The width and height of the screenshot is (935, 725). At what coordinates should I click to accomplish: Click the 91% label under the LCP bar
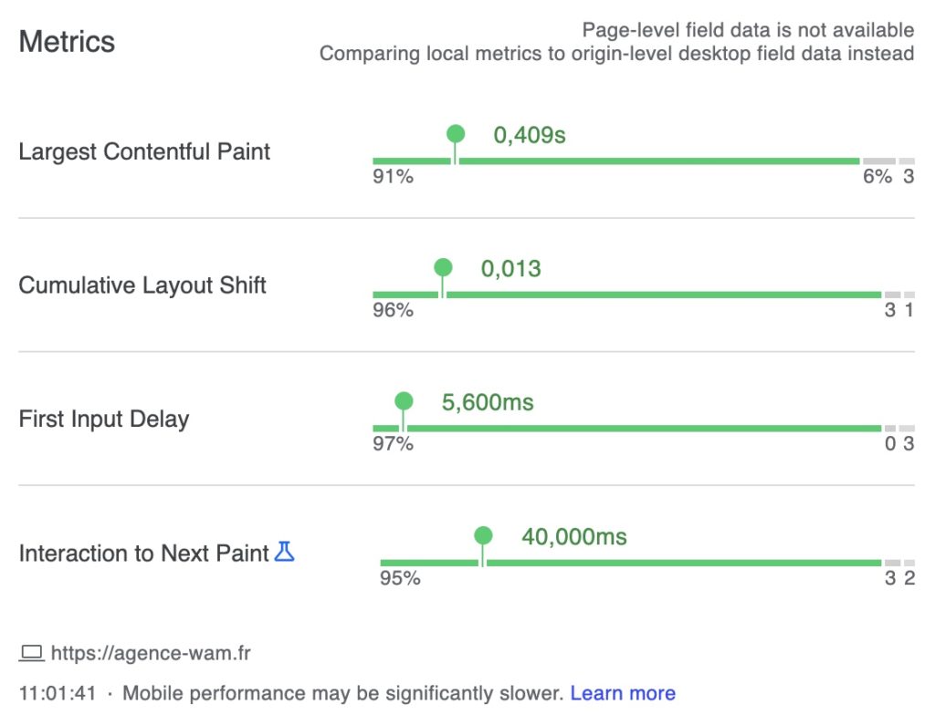(x=393, y=177)
